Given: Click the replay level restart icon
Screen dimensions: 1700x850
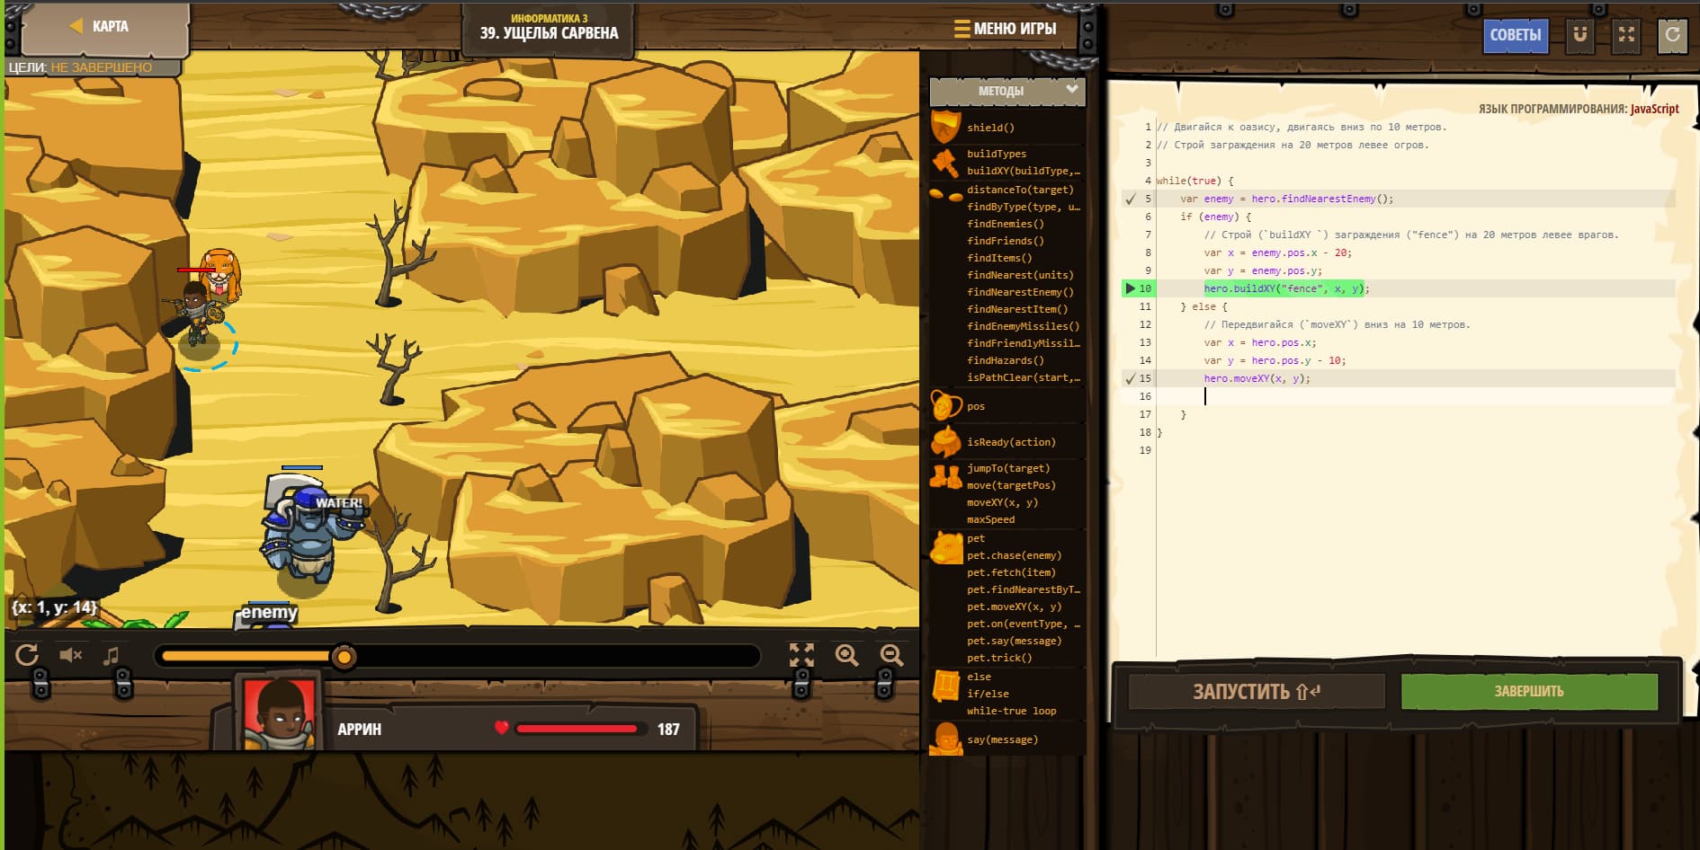Looking at the screenshot, I should click(x=27, y=655).
